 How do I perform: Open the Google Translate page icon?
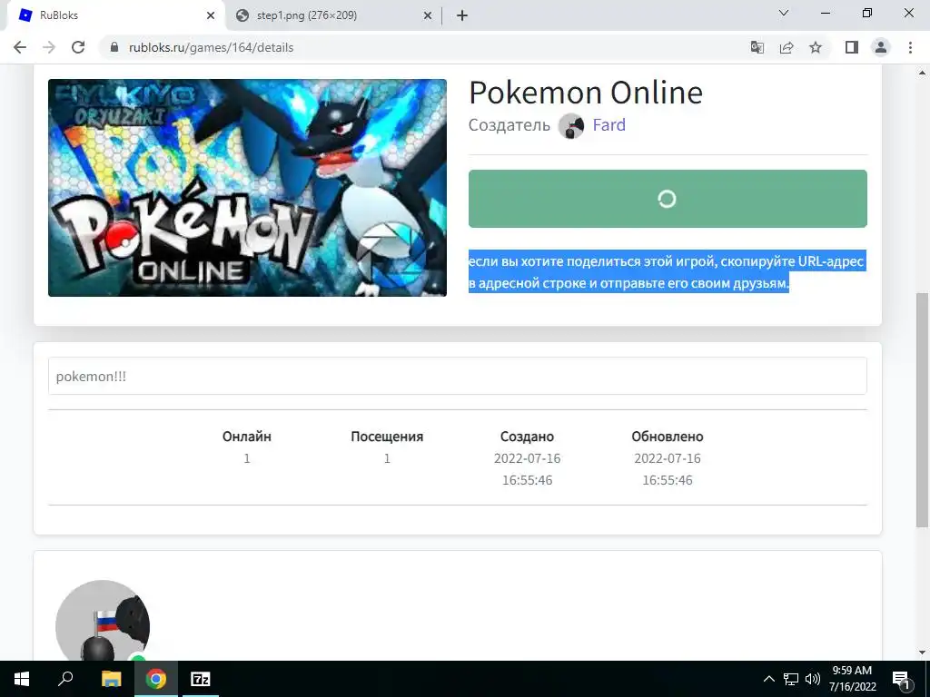757,47
